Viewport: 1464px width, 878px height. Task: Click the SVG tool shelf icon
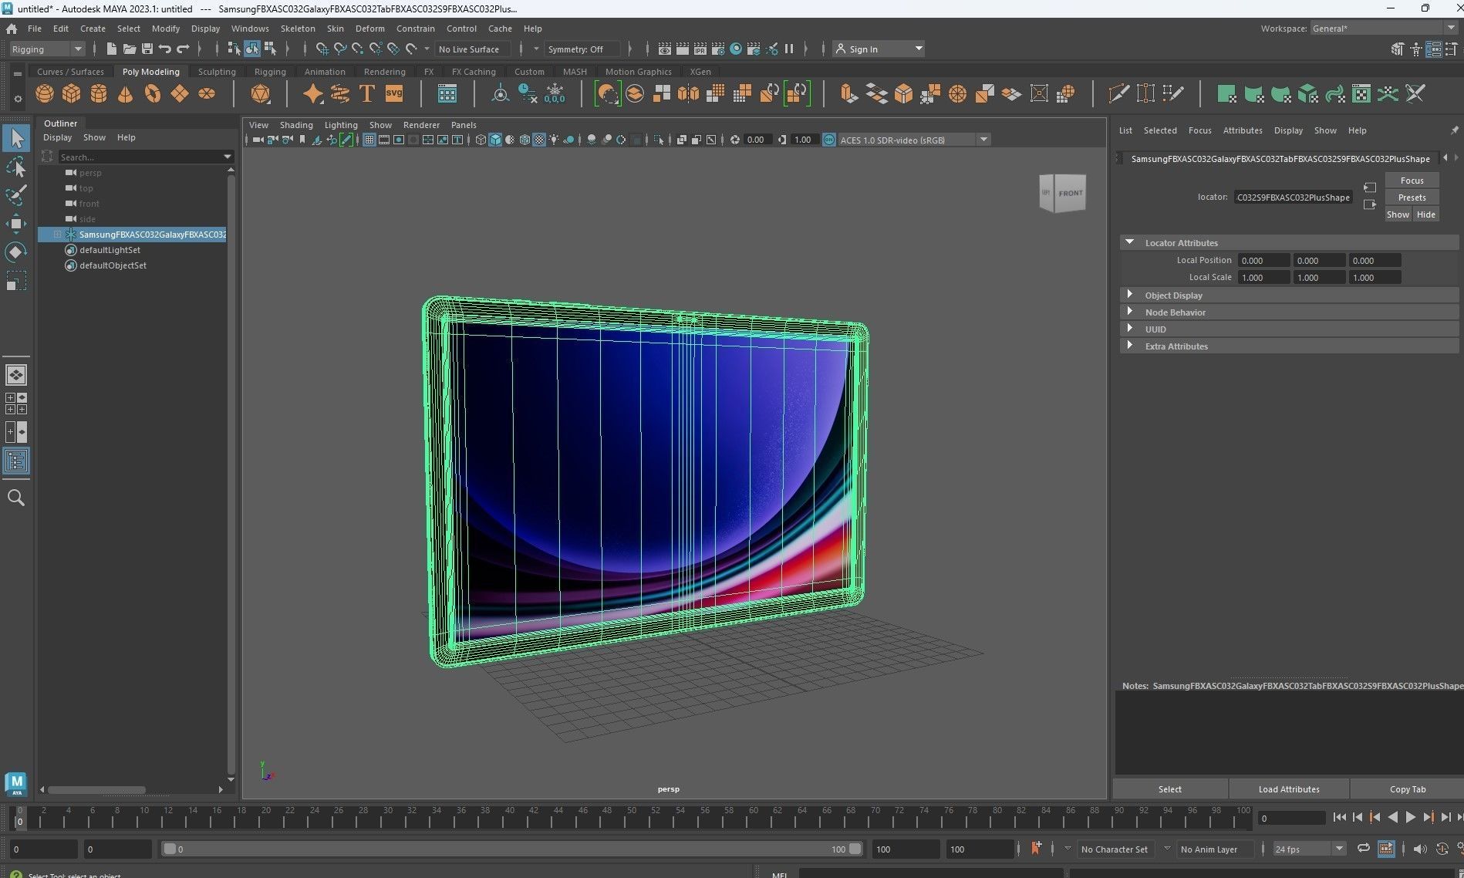click(394, 94)
